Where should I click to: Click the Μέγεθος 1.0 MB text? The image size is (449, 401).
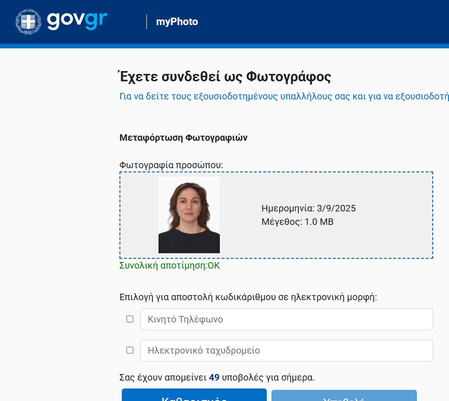(297, 222)
